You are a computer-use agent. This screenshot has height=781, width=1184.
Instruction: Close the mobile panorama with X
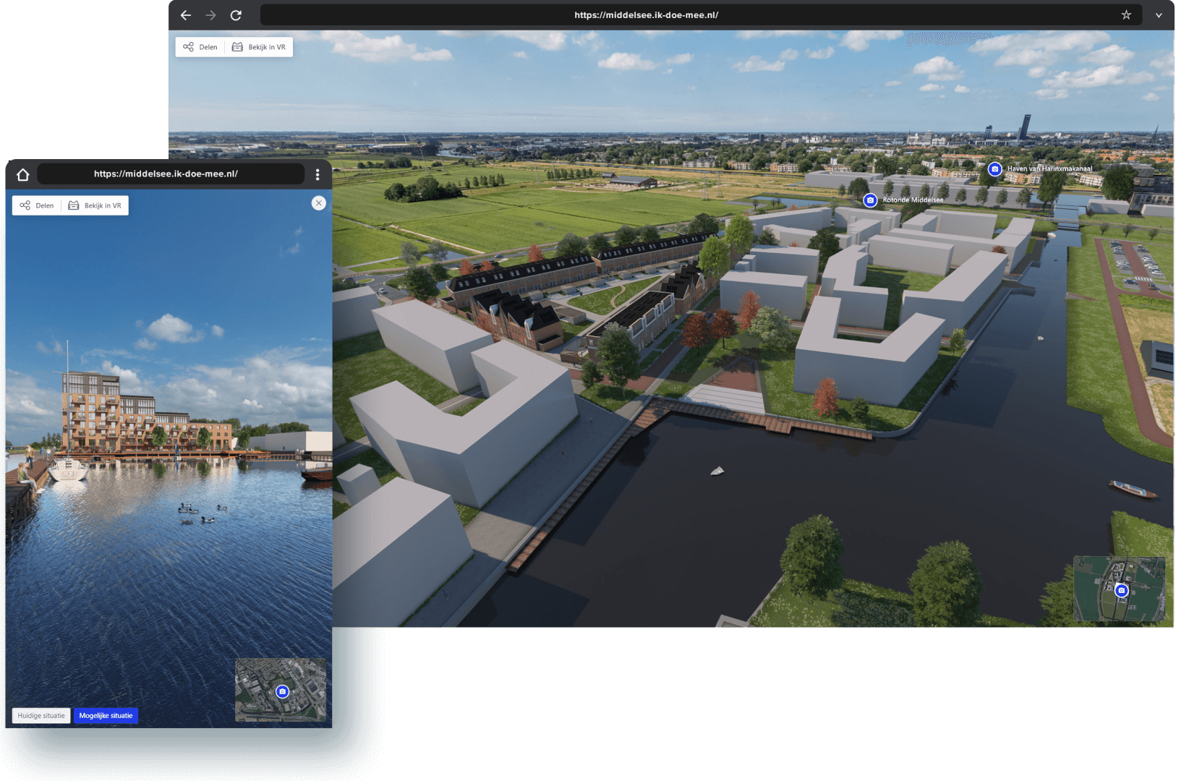point(319,203)
